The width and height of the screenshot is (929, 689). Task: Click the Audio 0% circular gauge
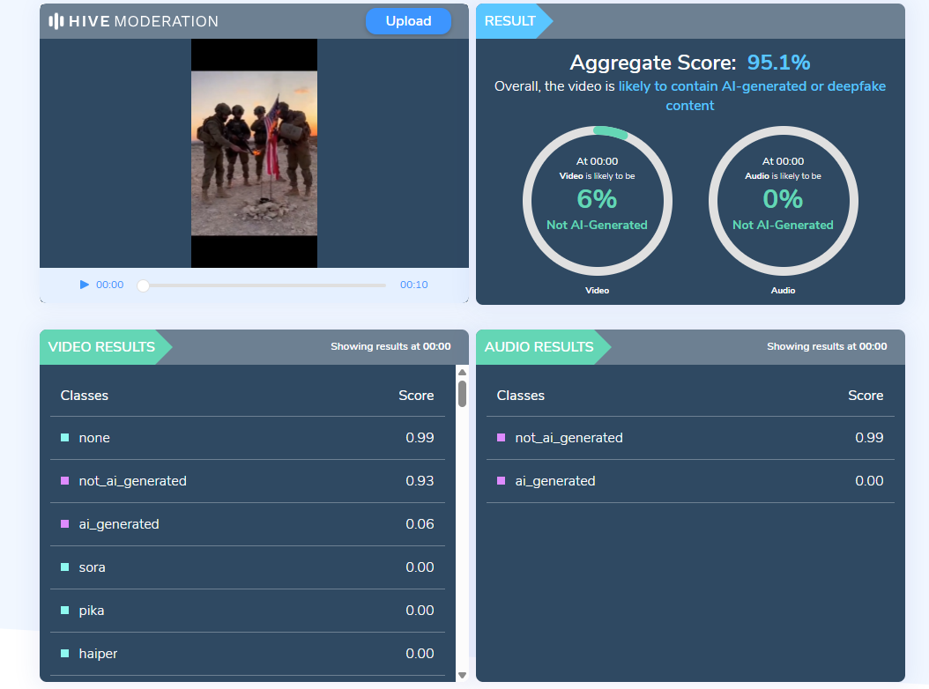pyautogui.click(x=783, y=200)
